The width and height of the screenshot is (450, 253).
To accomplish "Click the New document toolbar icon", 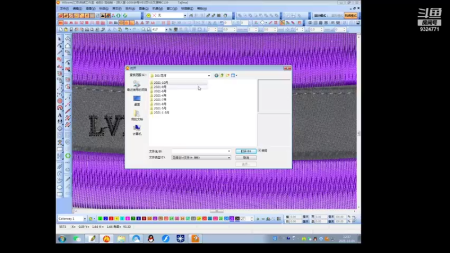I will pyautogui.click(x=61, y=30).
